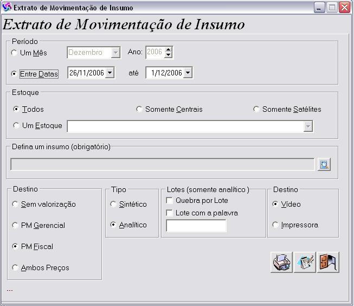Open the insumo search magnifier button
The width and height of the screenshot is (354, 306).
tap(324, 164)
